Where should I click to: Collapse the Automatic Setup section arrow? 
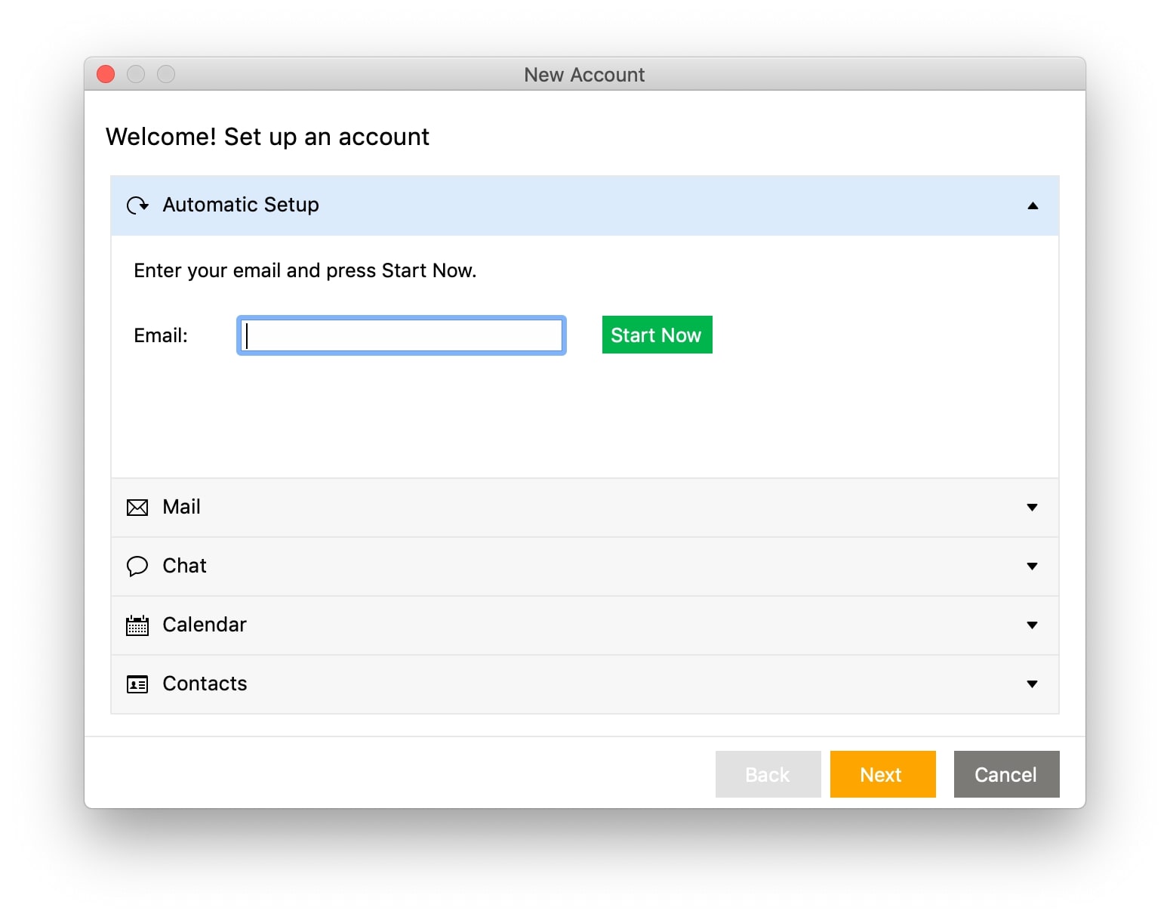pyautogui.click(x=1033, y=205)
